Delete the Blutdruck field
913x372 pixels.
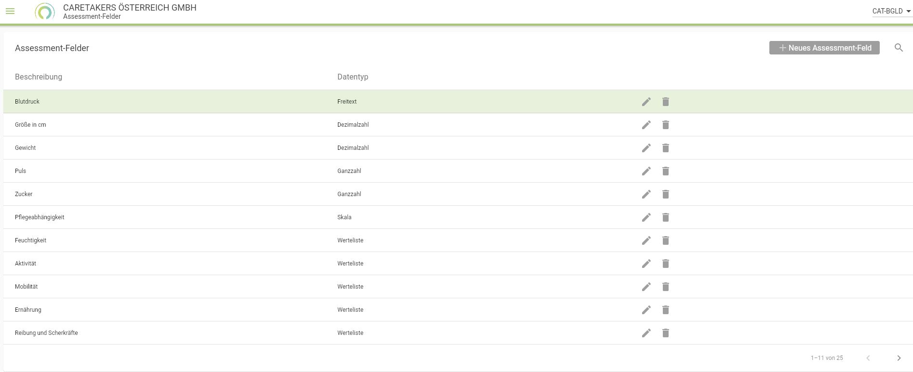665,102
